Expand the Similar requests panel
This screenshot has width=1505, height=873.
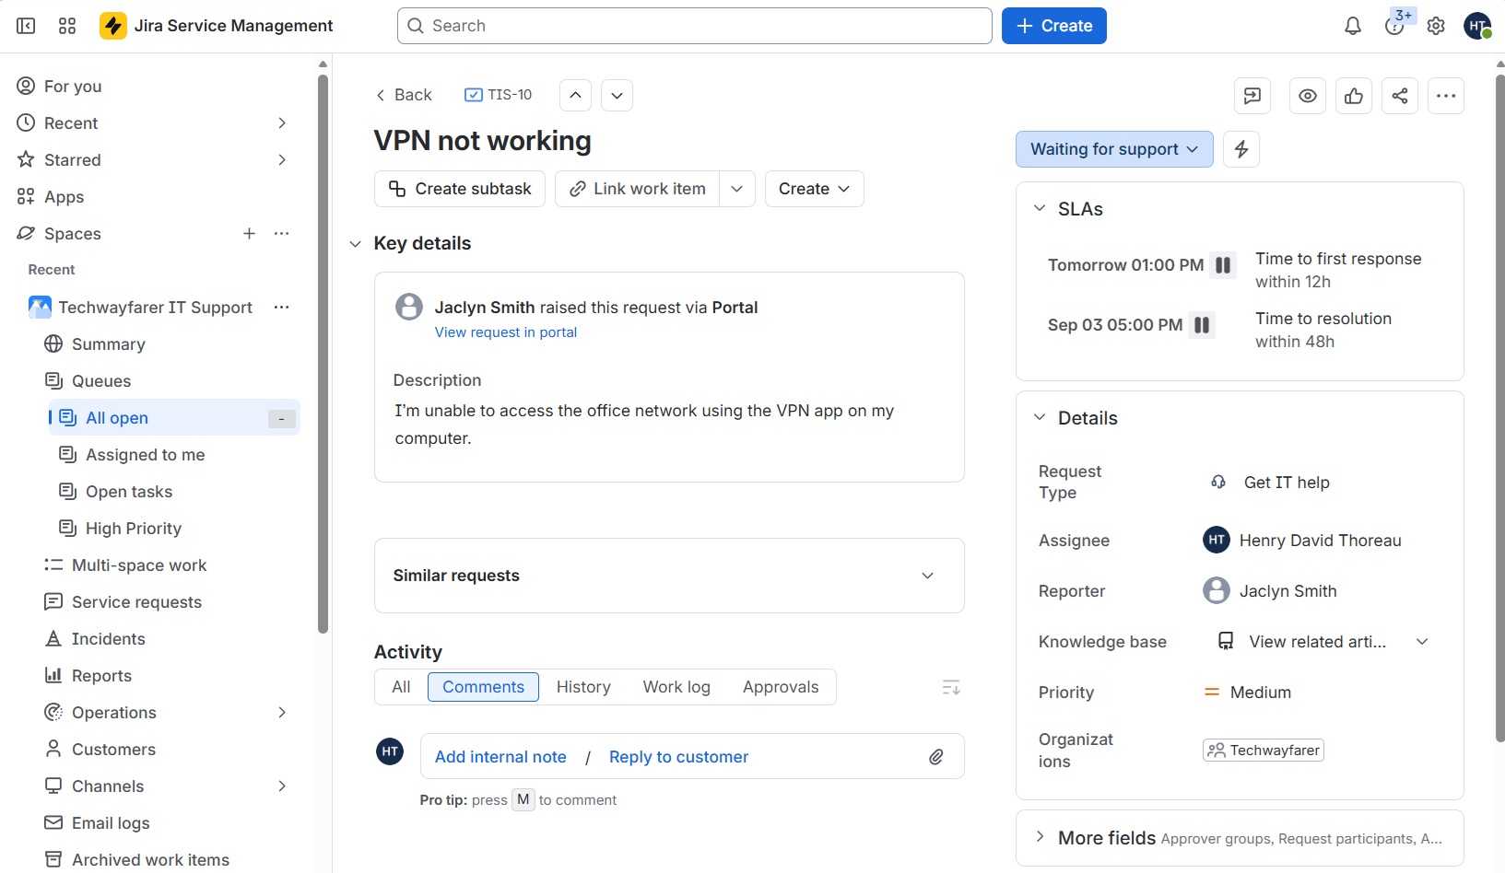point(928,576)
